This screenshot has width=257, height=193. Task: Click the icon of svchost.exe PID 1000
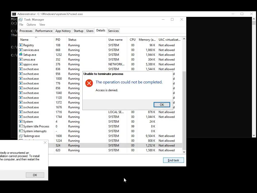pos(21,78)
